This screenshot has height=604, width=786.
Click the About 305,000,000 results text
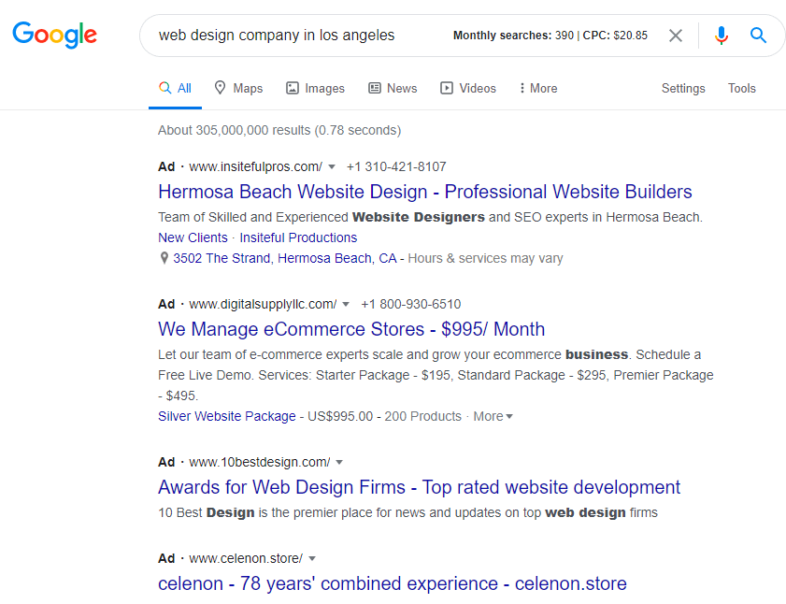point(279,131)
